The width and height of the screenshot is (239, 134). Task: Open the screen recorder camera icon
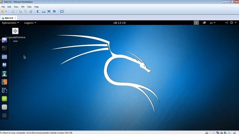[x=204, y=23]
